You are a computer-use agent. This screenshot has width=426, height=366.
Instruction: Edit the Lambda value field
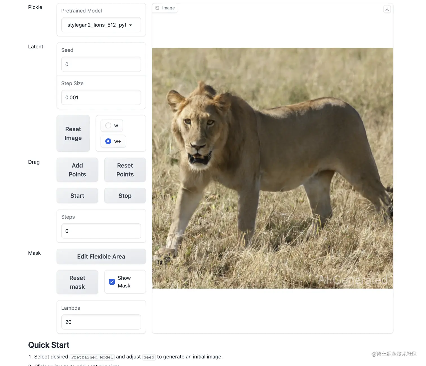(x=101, y=322)
